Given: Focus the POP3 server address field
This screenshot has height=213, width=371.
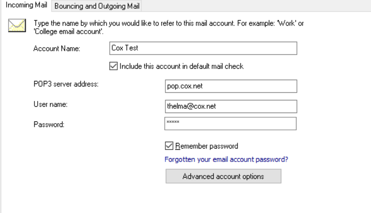Looking at the screenshot, I should pos(231,86).
